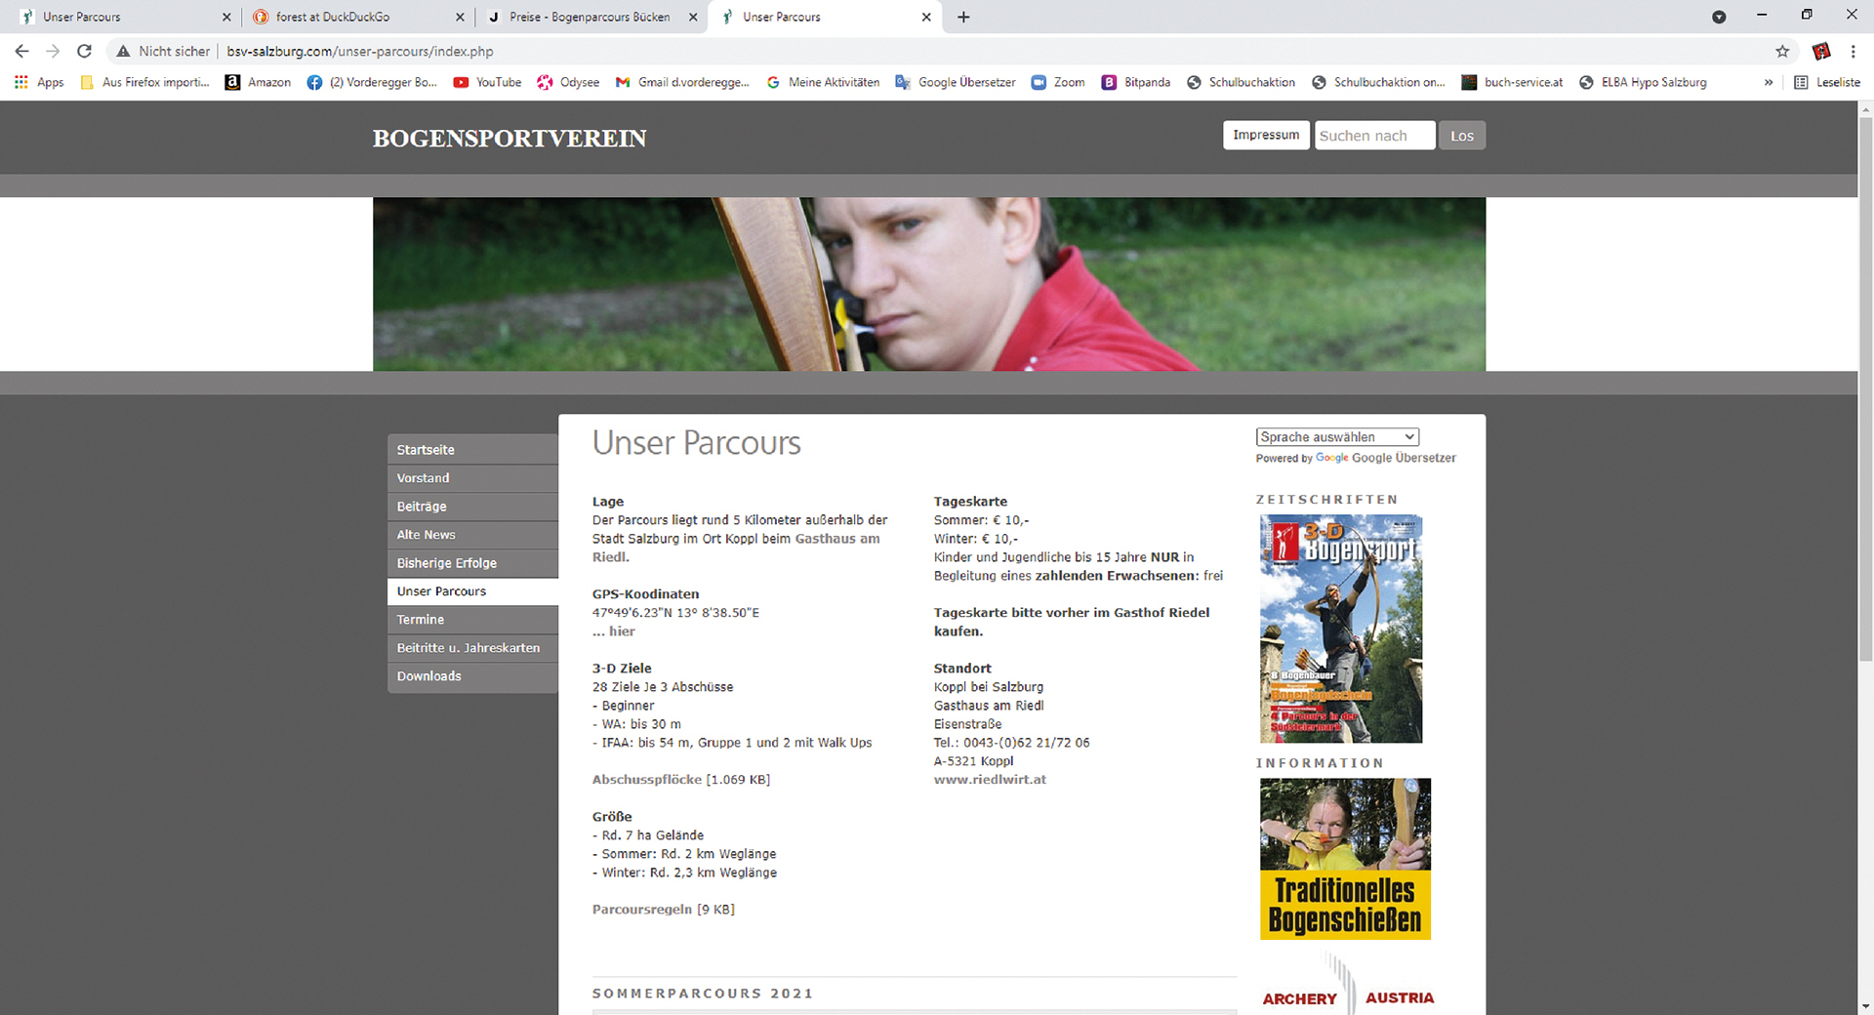Open the Chrome three-dot menu
The height and width of the screenshot is (1015, 1874).
click(x=1853, y=51)
